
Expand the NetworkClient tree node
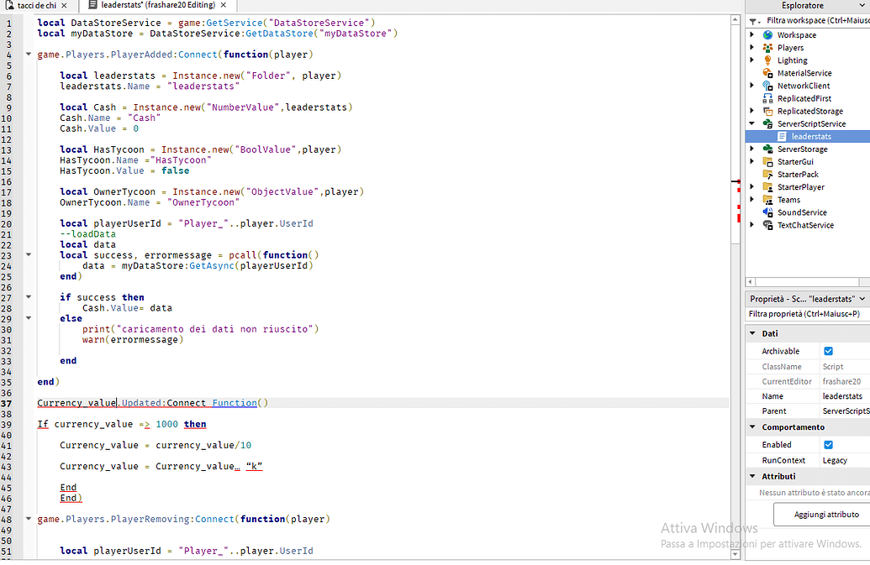click(x=752, y=86)
